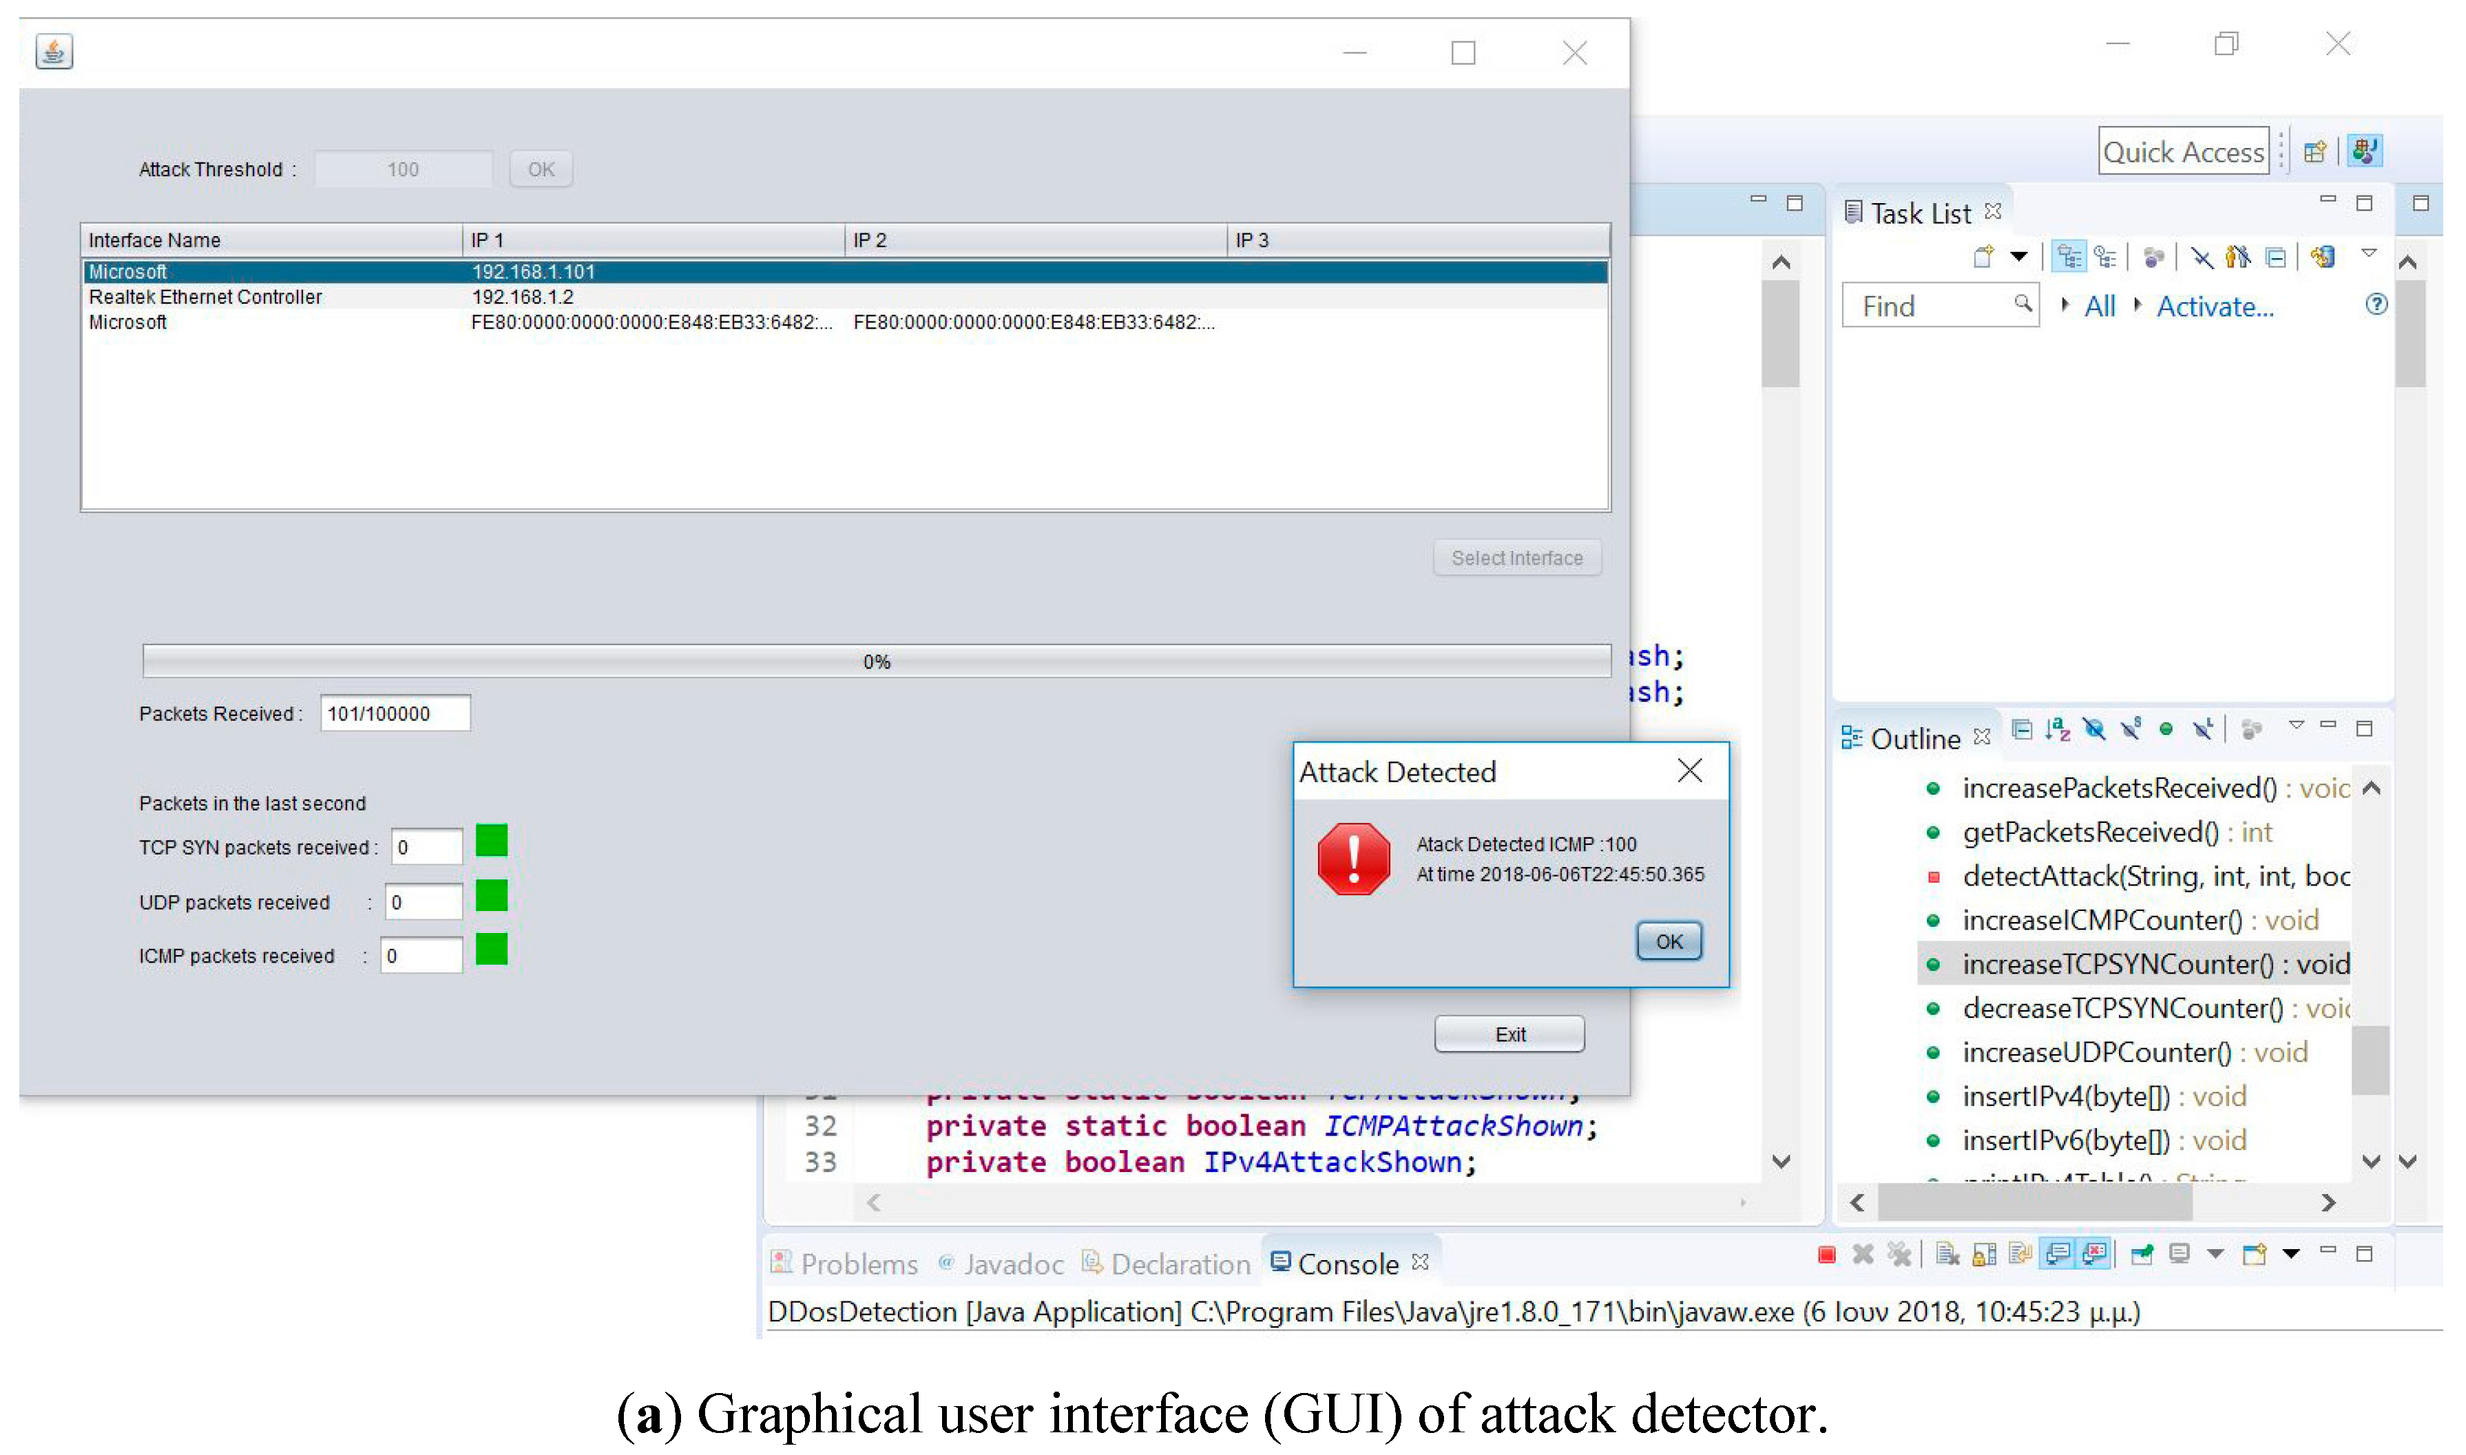Click Synchronize Changed icon in Task List
This screenshot has height=1455, width=2466.
click(2322, 257)
